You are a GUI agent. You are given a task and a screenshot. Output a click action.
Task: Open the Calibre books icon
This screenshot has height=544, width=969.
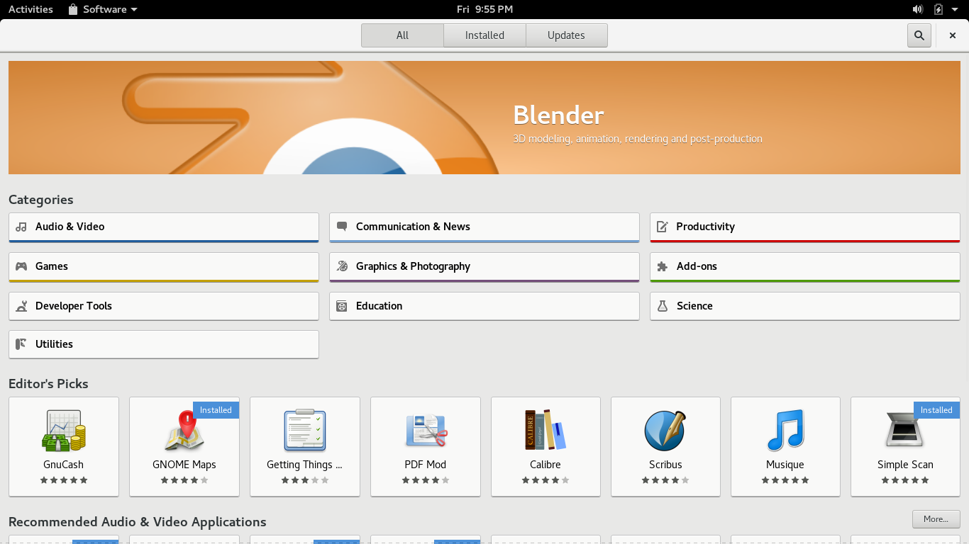546,430
